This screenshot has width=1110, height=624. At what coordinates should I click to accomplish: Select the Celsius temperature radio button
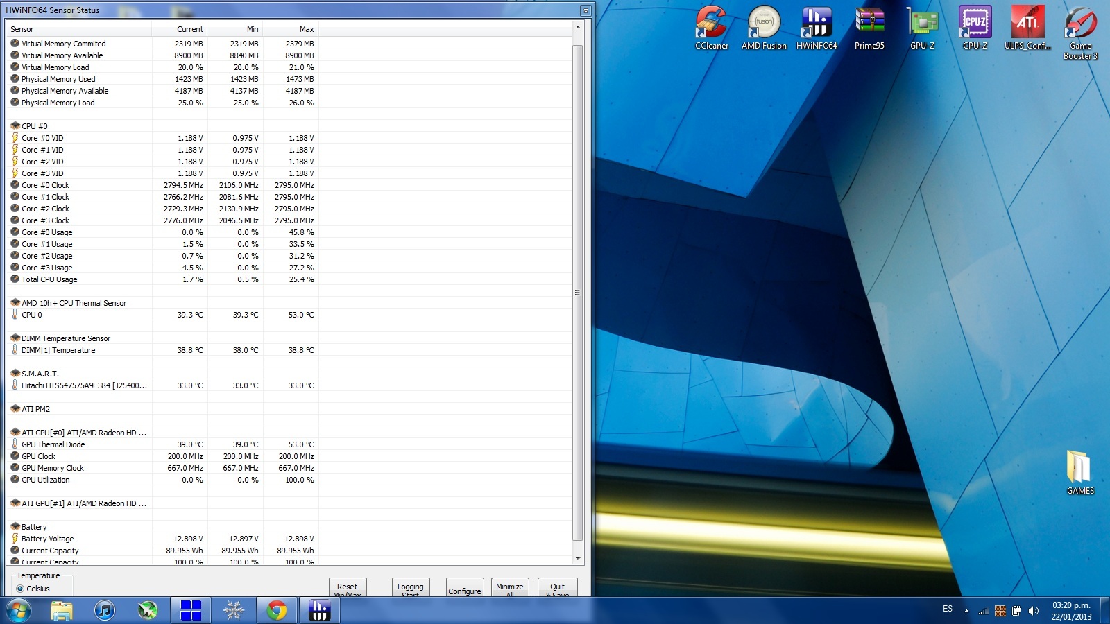point(20,589)
